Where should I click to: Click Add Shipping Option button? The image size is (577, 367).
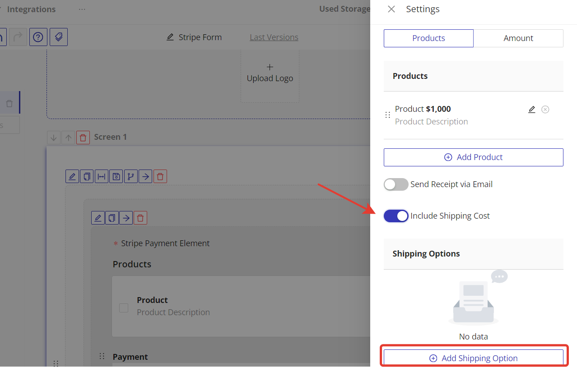pyautogui.click(x=473, y=358)
